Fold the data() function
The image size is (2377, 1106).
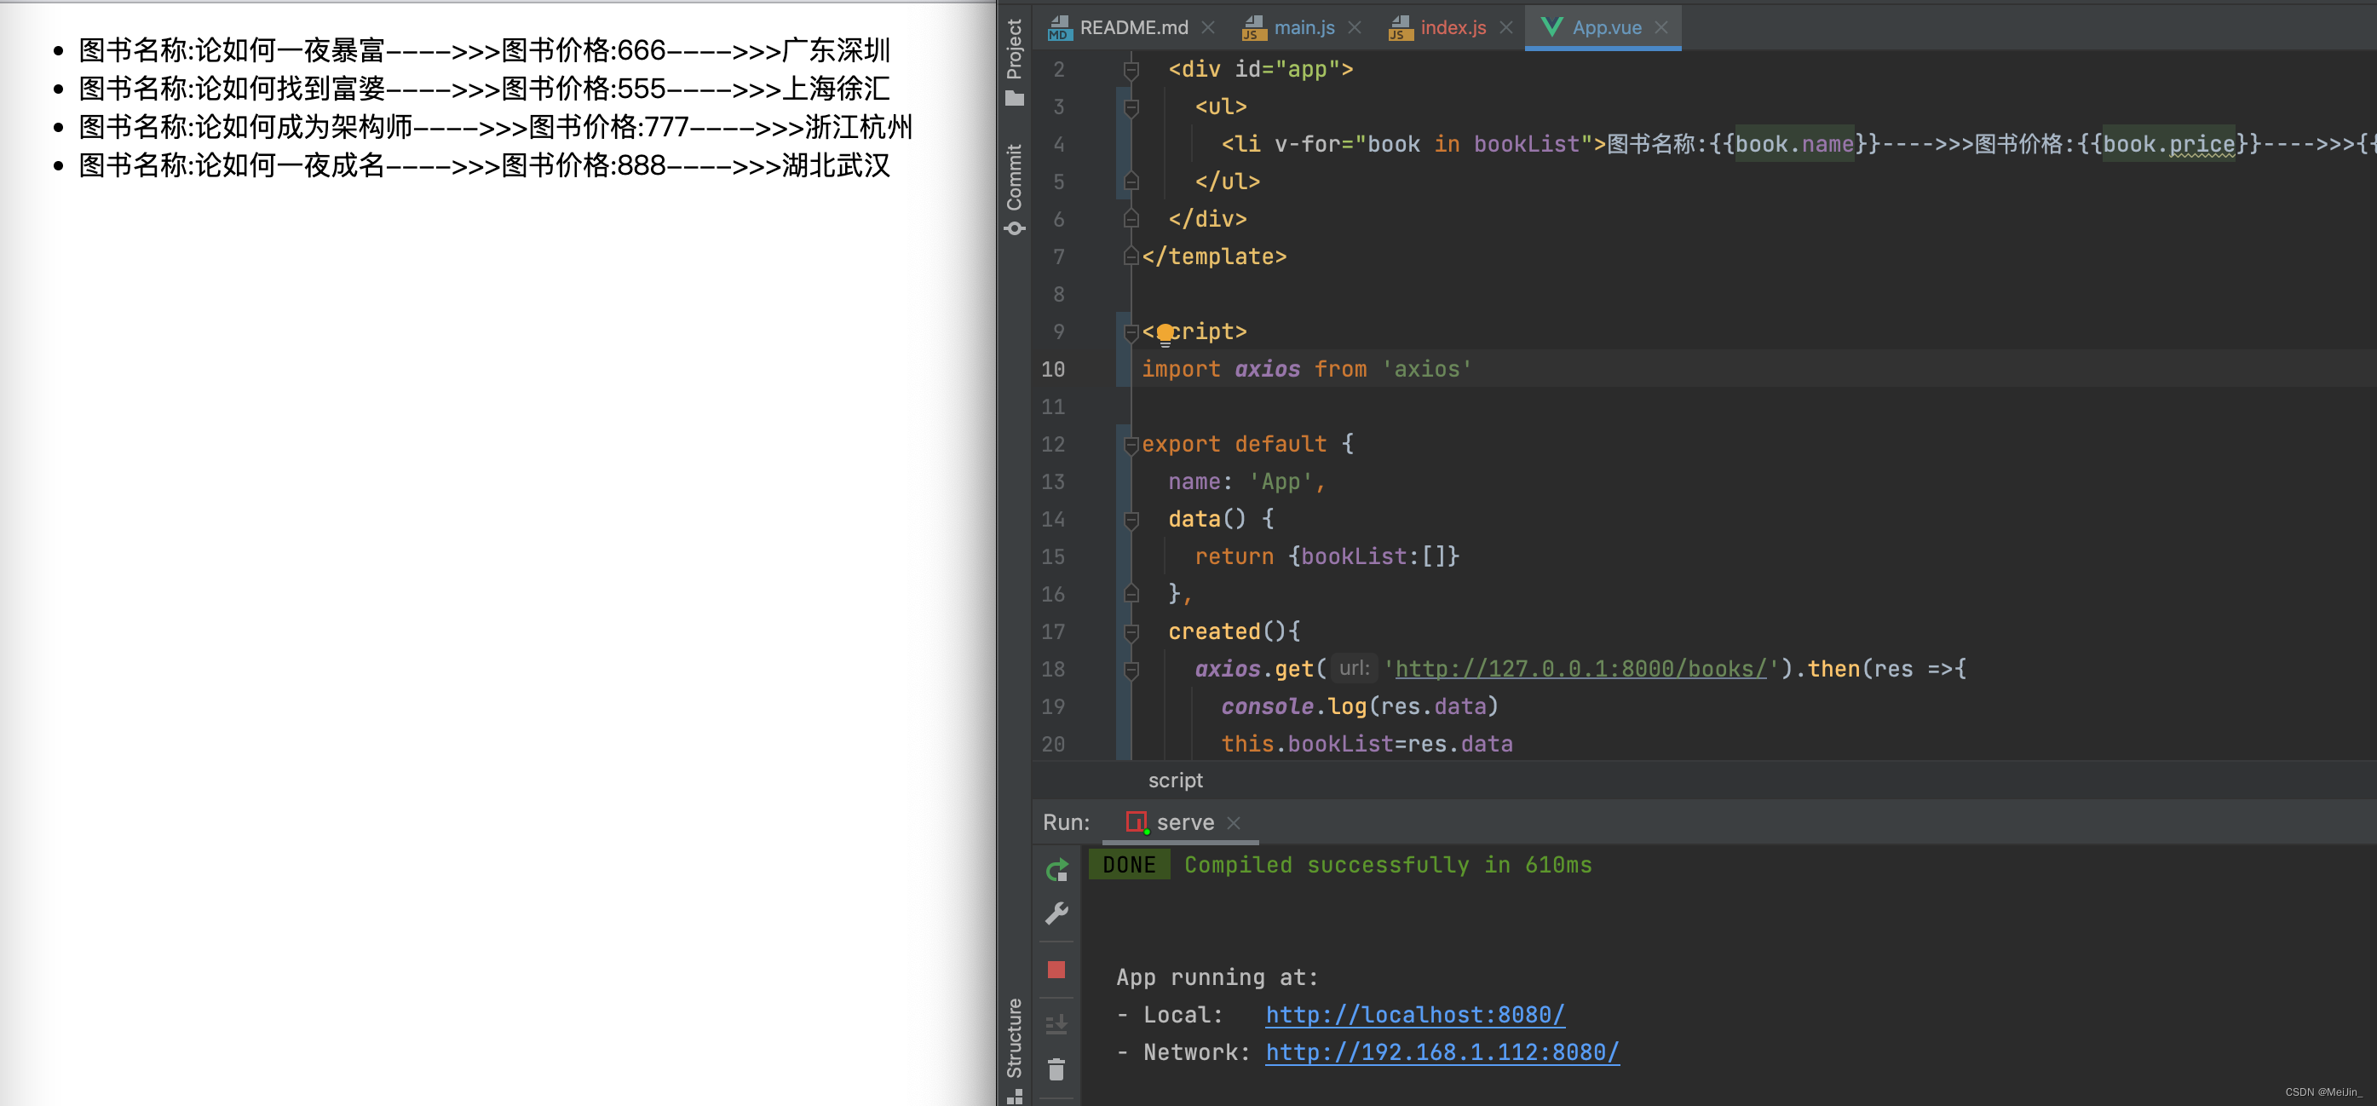(x=1131, y=520)
